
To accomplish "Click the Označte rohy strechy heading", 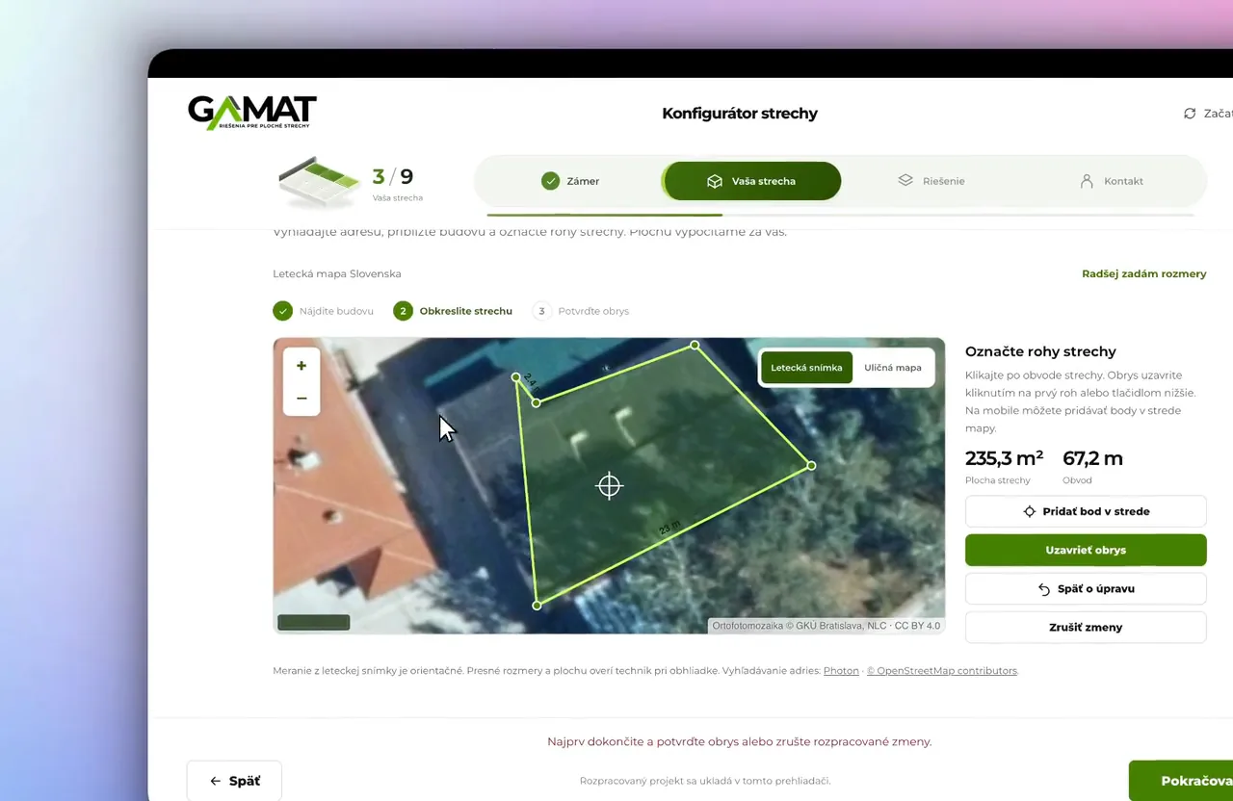I will pos(1040,351).
